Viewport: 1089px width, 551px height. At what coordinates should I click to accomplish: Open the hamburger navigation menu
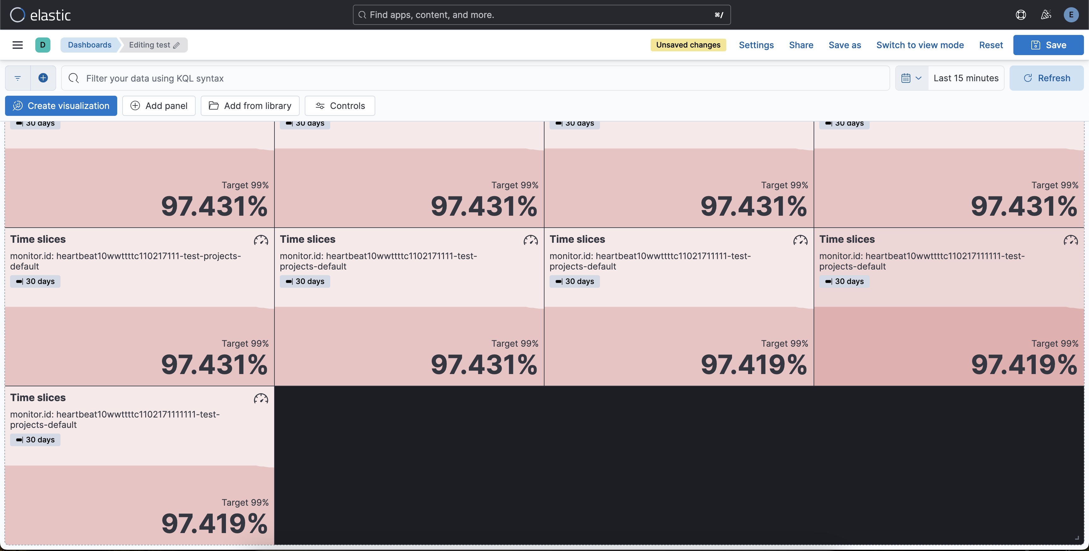(x=17, y=45)
